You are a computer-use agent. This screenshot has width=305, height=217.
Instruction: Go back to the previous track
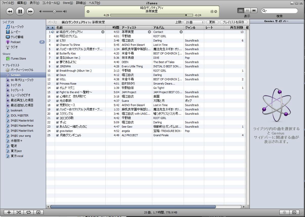tap(10, 11)
